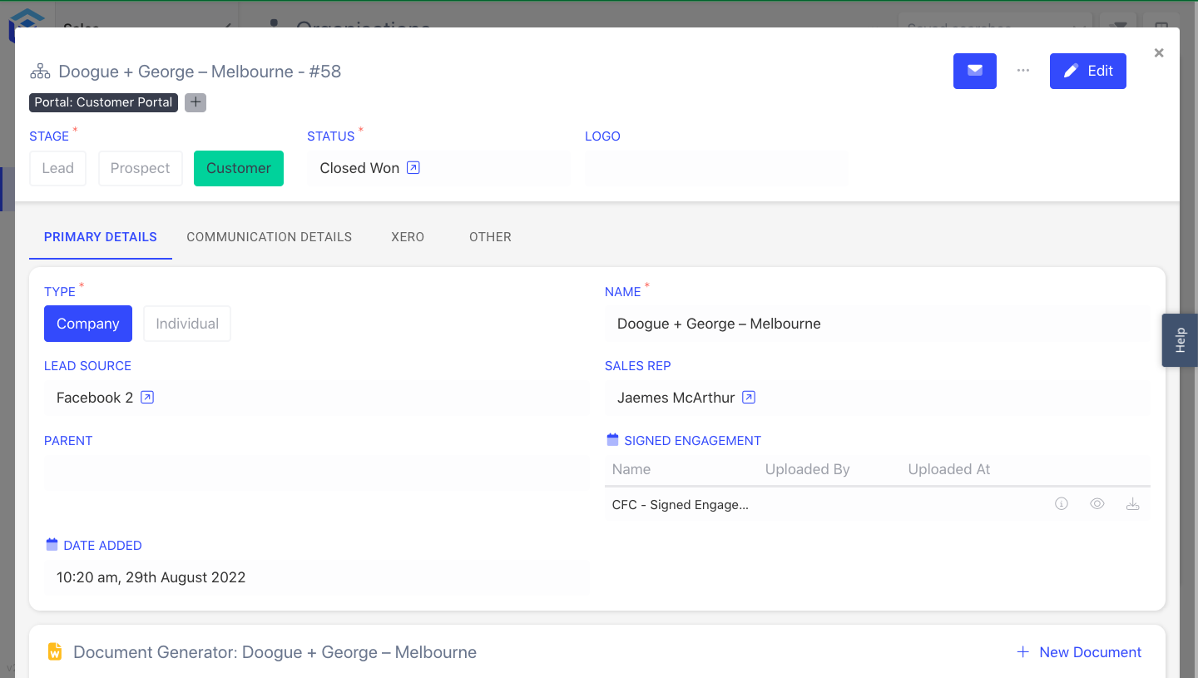
Task: Click the Date Added calendar icon
Action: coord(52,545)
